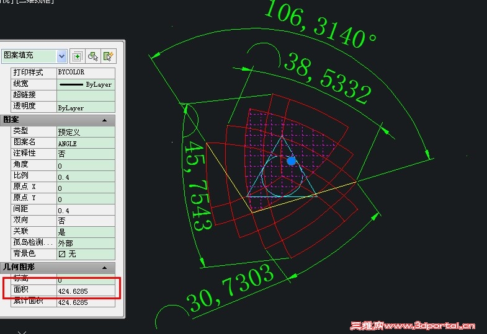Click the 双向 value 否

(86, 221)
